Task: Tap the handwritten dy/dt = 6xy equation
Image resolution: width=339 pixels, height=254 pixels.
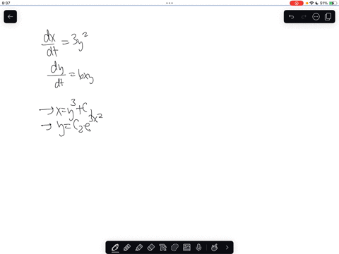Action: [70, 75]
